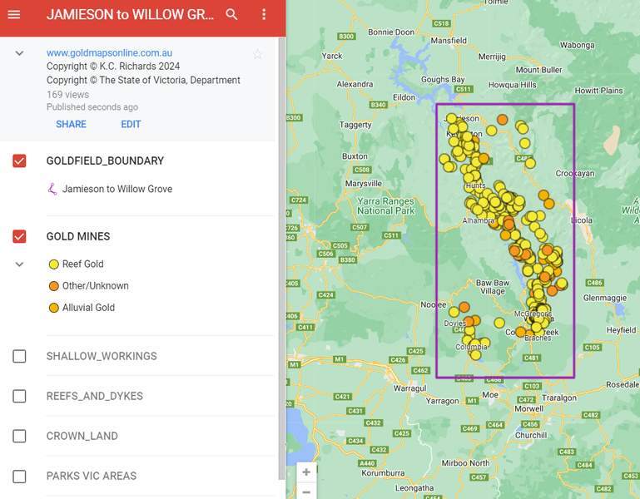Click the purple polyline icon beside Jamieson to Willow Grove
The height and width of the screenshot is (499, 640).
(x=52, y=189)
